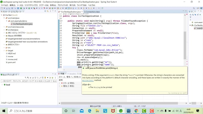Open the notification center icon in system tray

[198, 111]
